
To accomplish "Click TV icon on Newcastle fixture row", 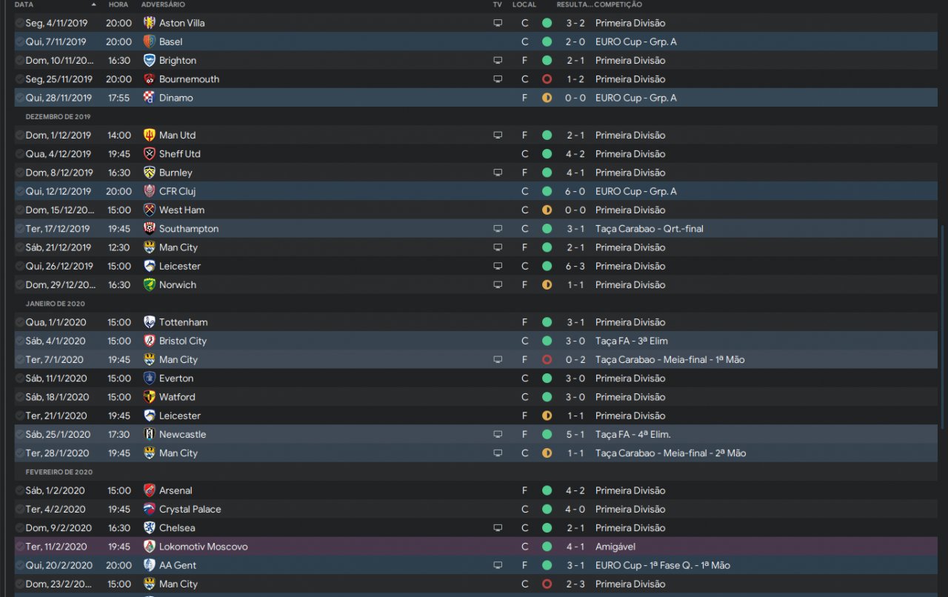I will point(498,435).
